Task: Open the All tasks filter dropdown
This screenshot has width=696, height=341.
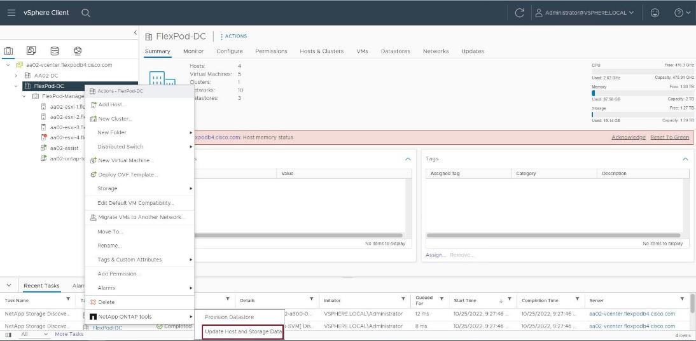Action: (x=34, y=335)
